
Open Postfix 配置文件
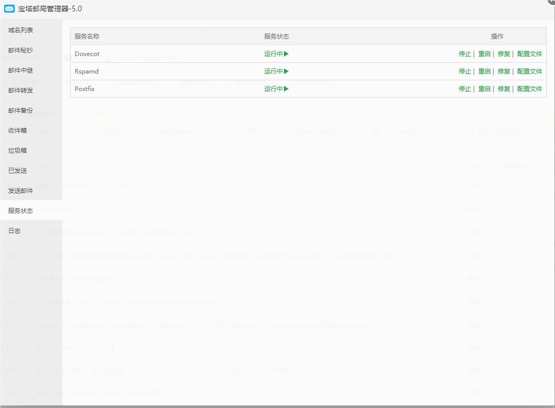coord(530,88)
